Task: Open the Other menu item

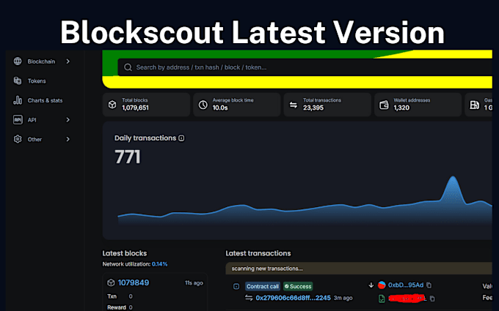Action: click(x=41, y=139)
